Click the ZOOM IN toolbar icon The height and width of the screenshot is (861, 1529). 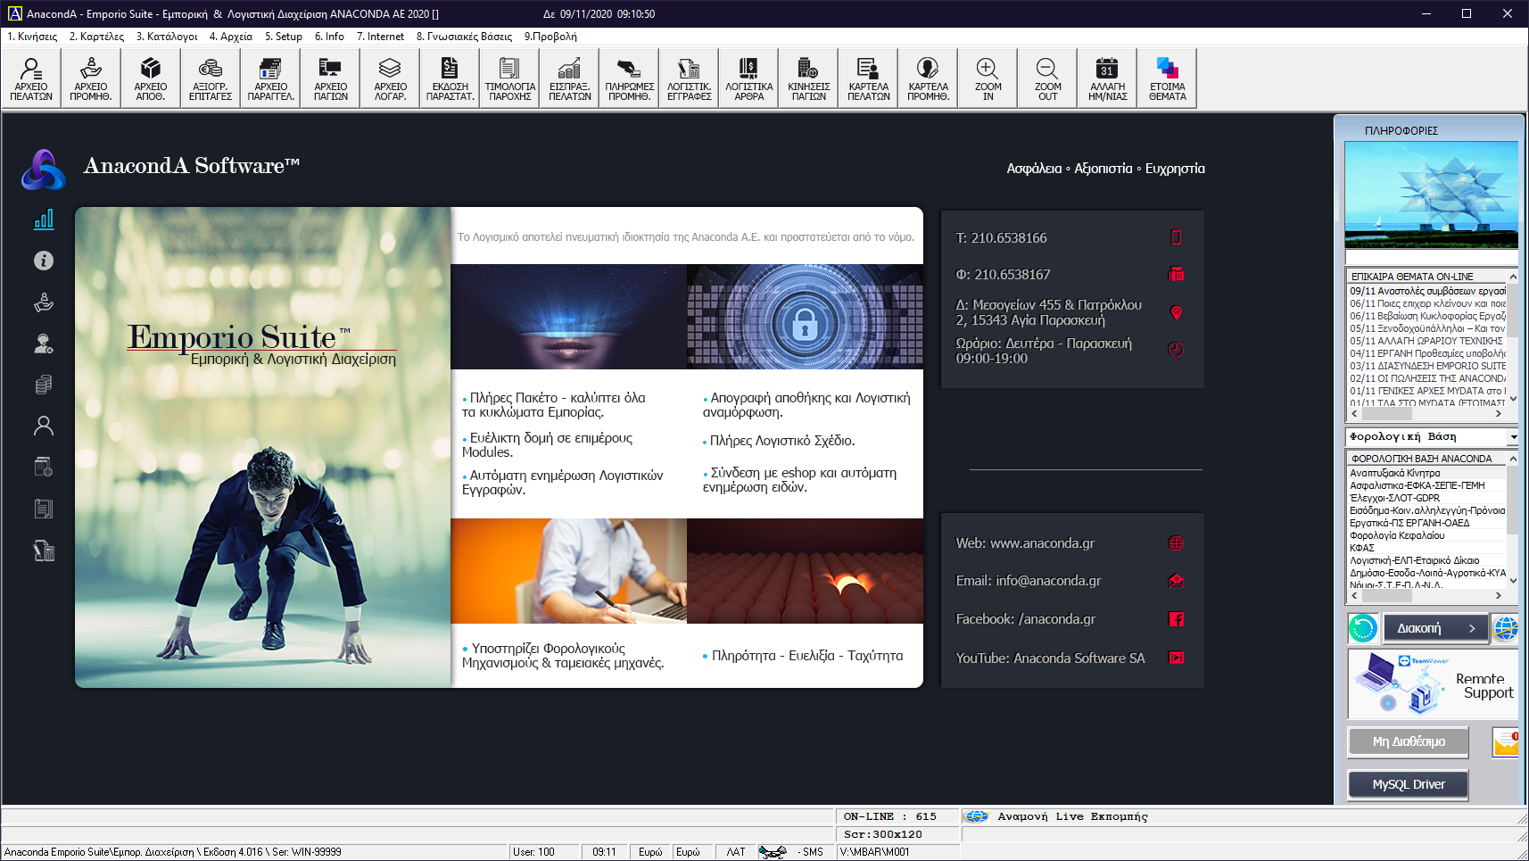pyautogui.click(x=988, y=79)
